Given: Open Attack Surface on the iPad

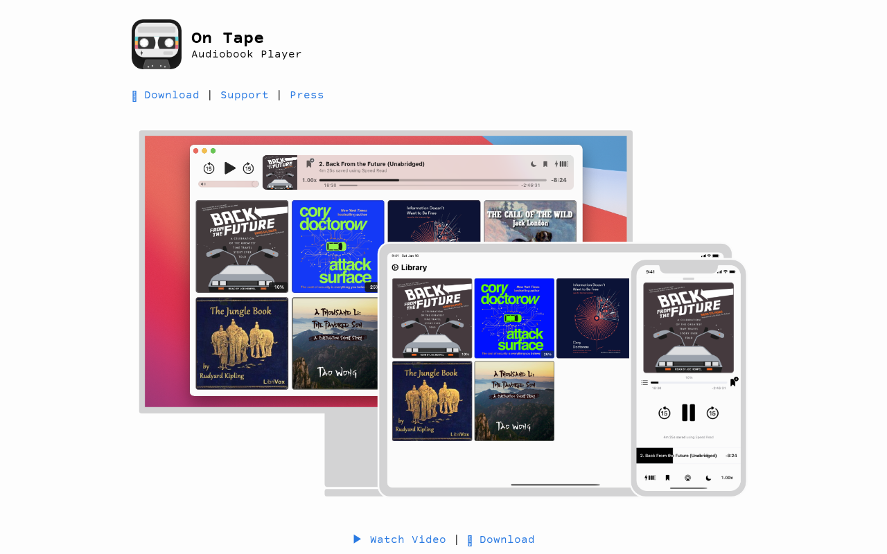Looking at the screenshot, I should click(514, 319).
